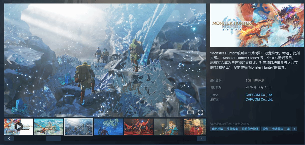Click the next screenshot arrow on the main image
The height and width of the screenshot is (145, 305).
pos(201,60)
